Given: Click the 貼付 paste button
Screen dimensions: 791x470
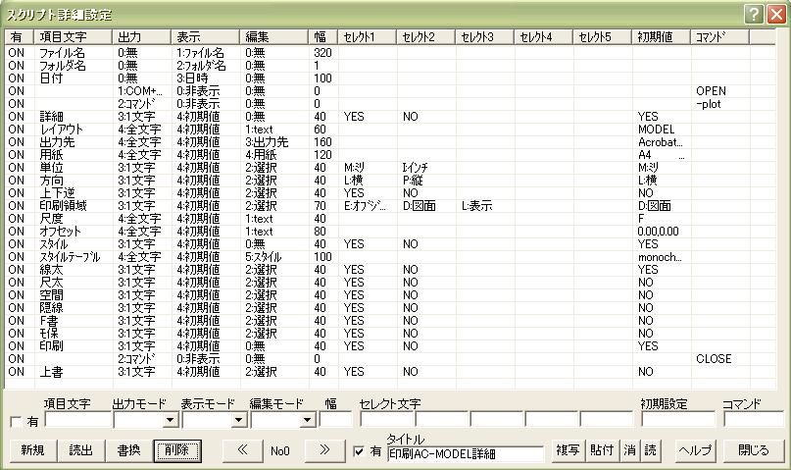Looking at the screenshot, I should [601, 451].
